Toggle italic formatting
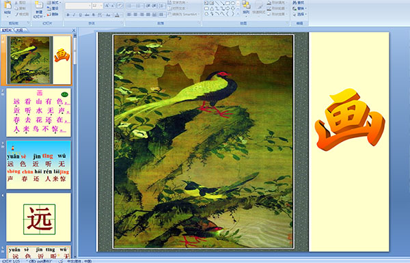This screenshot has height=263, width=410. click(74, 15)
